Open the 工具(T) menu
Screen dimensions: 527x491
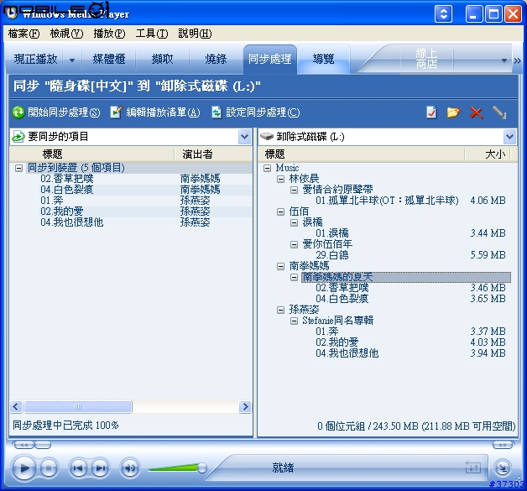[x=152, y=34]
